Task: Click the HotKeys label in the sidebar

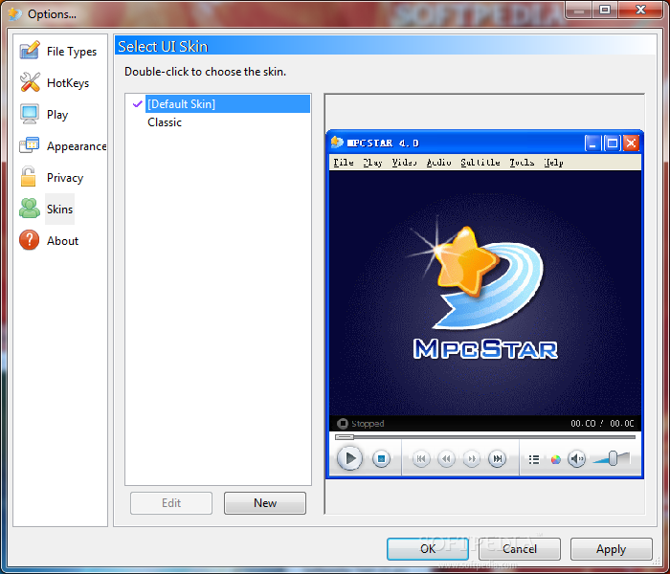Action: [x=68, y=83]
